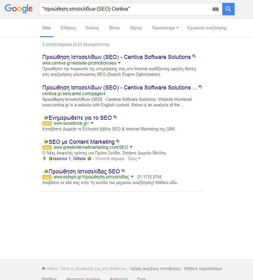Click Iasonos 1, Glifada address link
Screen dimensions: 253x280
69,159
